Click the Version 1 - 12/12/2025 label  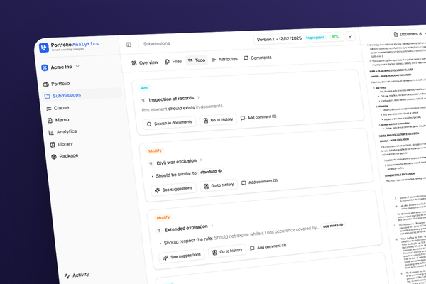[279, 38]
